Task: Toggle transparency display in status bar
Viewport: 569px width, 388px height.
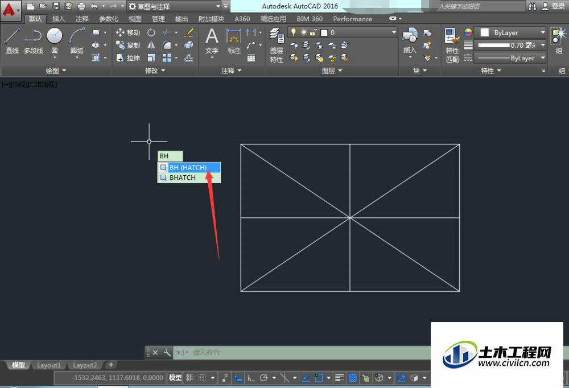Action: [x=352, y=378]
